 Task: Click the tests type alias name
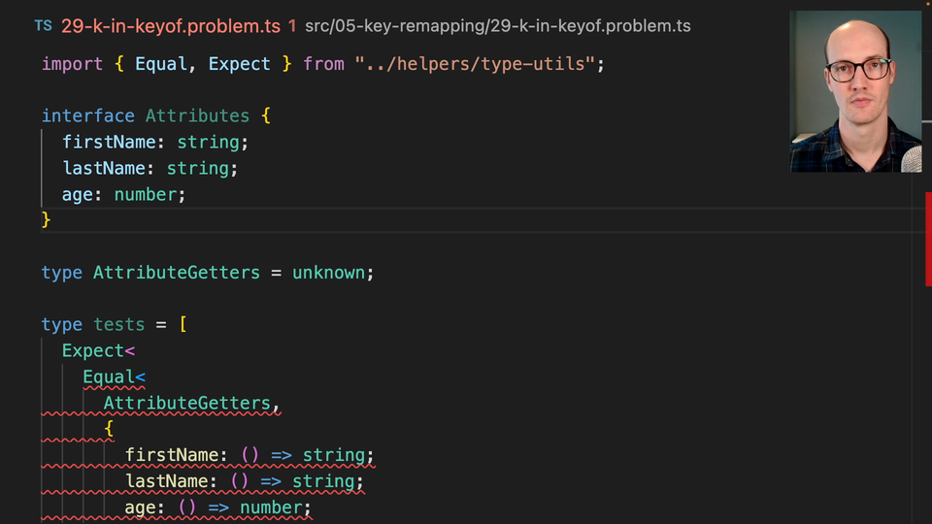tap(118, 324)
